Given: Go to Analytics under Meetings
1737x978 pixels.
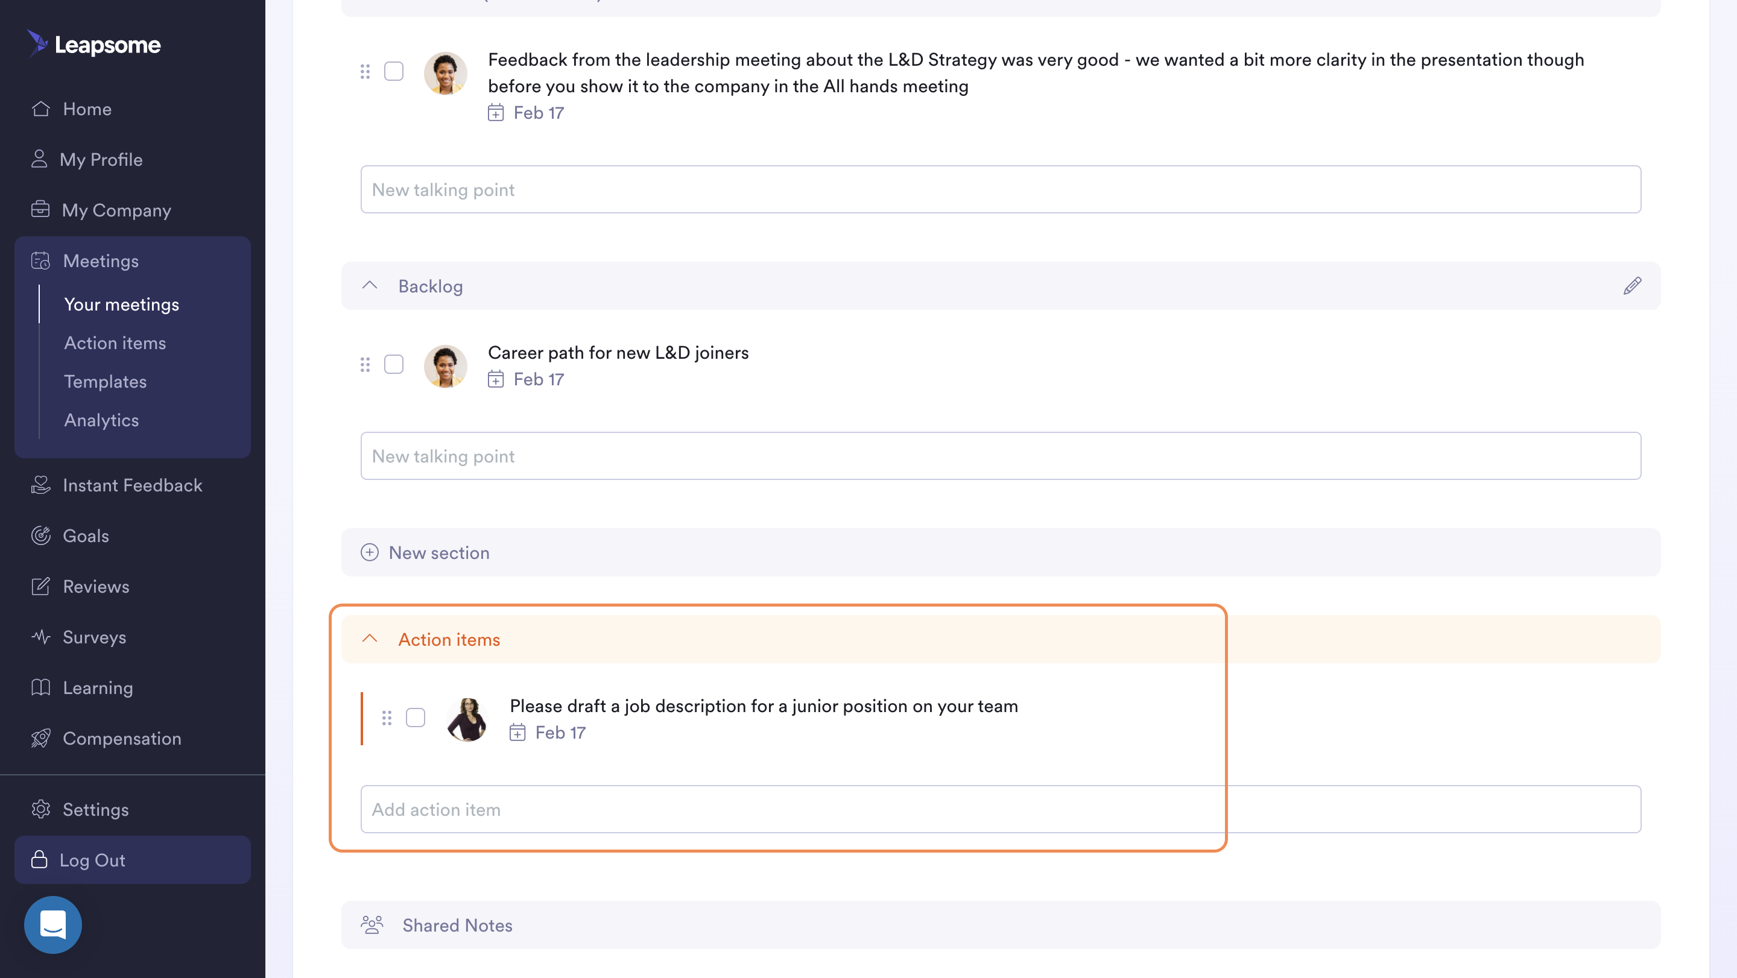Looking at the screenshot, I should [101, 420].
